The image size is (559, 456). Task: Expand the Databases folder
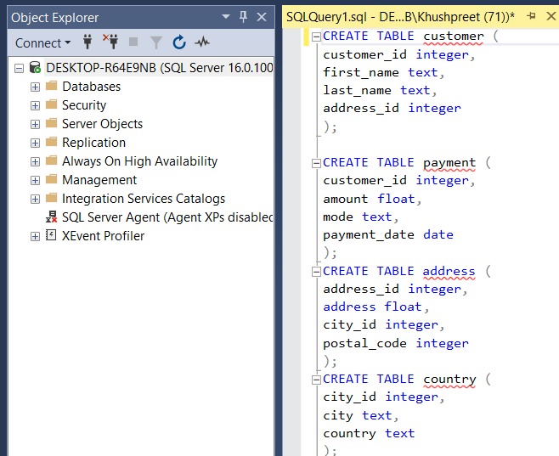tap(35, 87)
